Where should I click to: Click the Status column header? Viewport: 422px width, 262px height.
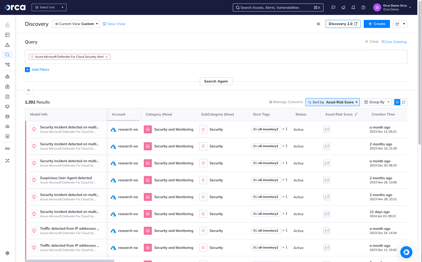301,114
